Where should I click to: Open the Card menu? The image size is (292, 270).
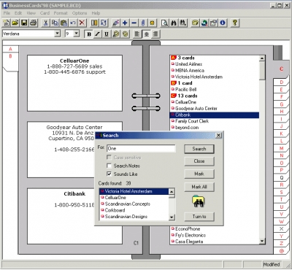[x=45, y=13]
